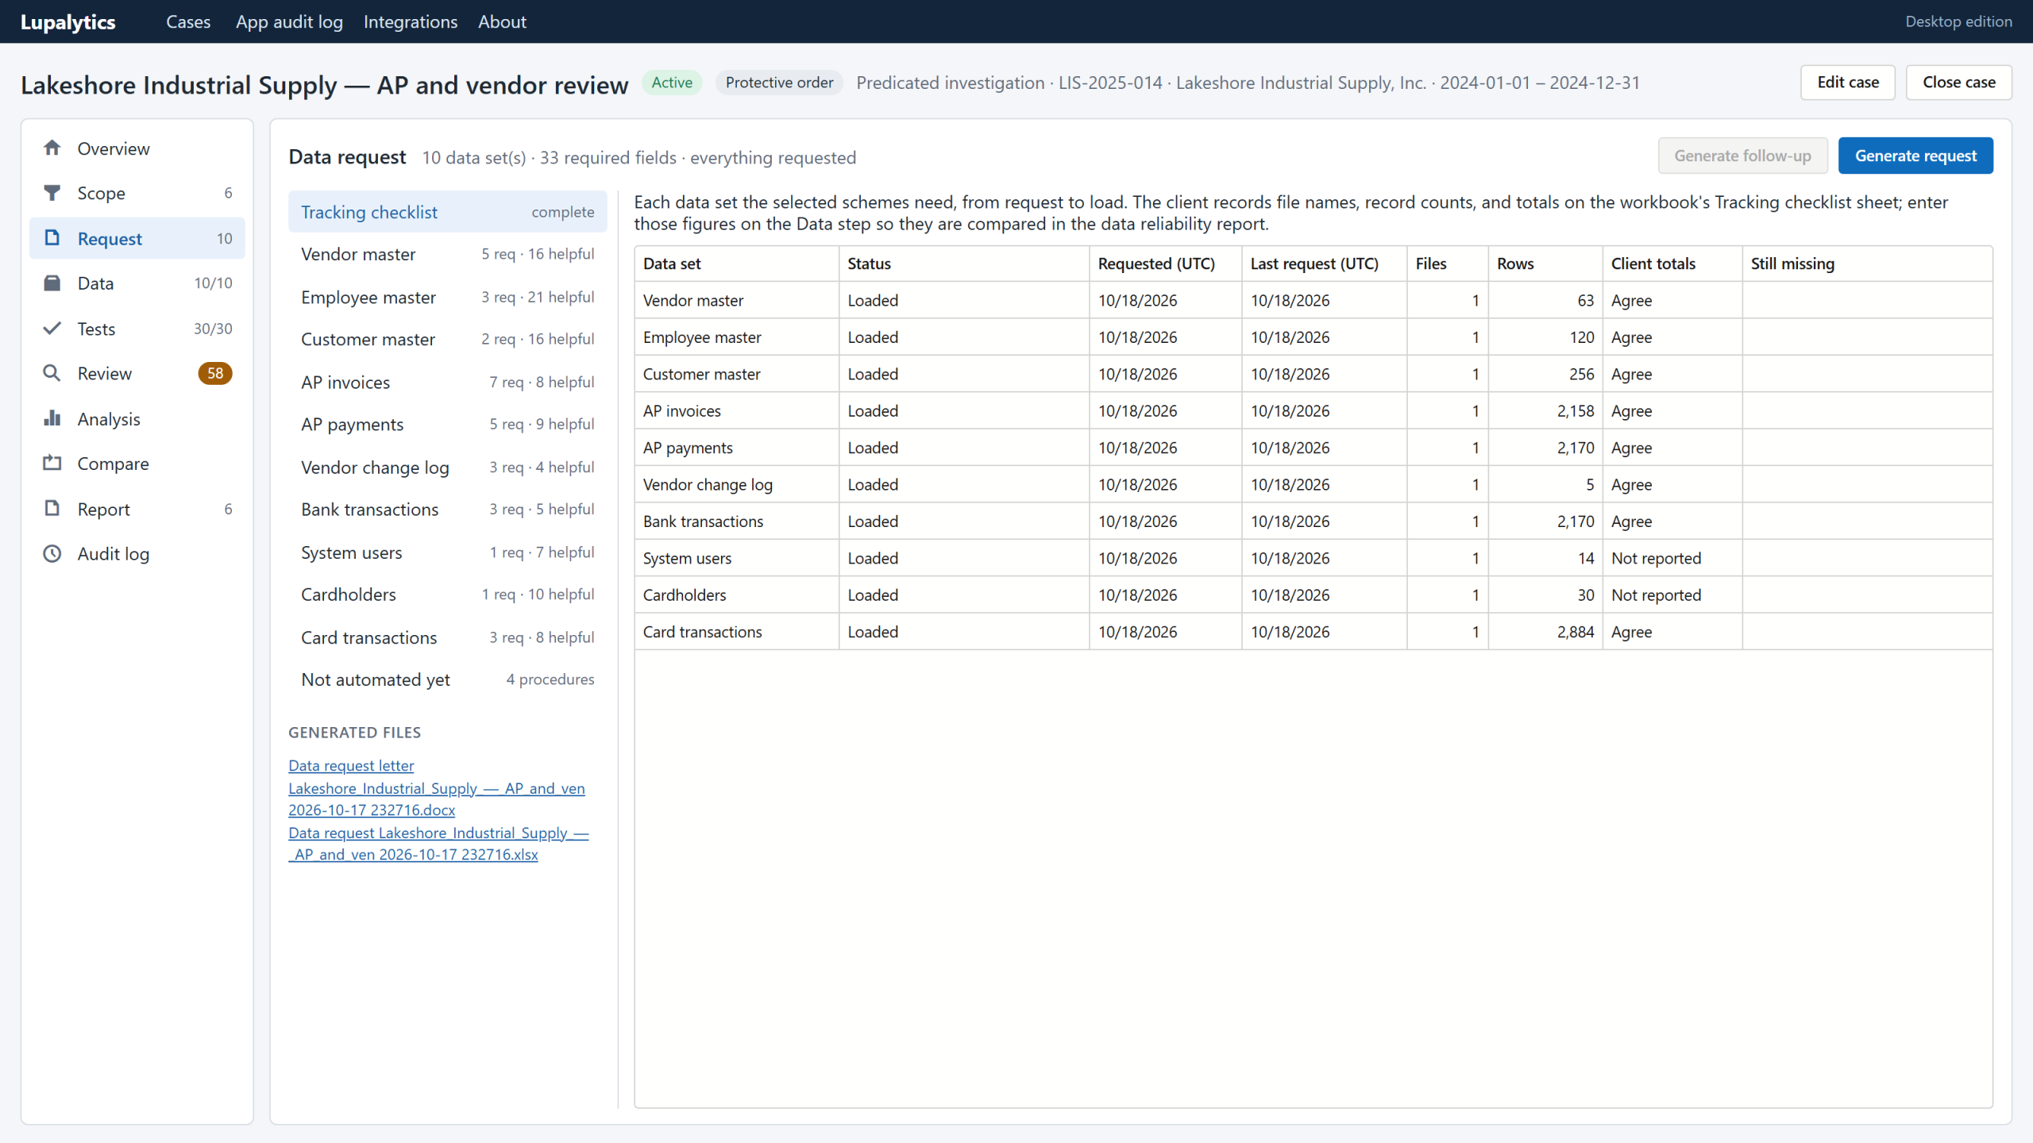Image resolution: width=2033 pixels, height=1143 pixels.
Task: Click Close case button
Action: click(x=1959, y=83)
